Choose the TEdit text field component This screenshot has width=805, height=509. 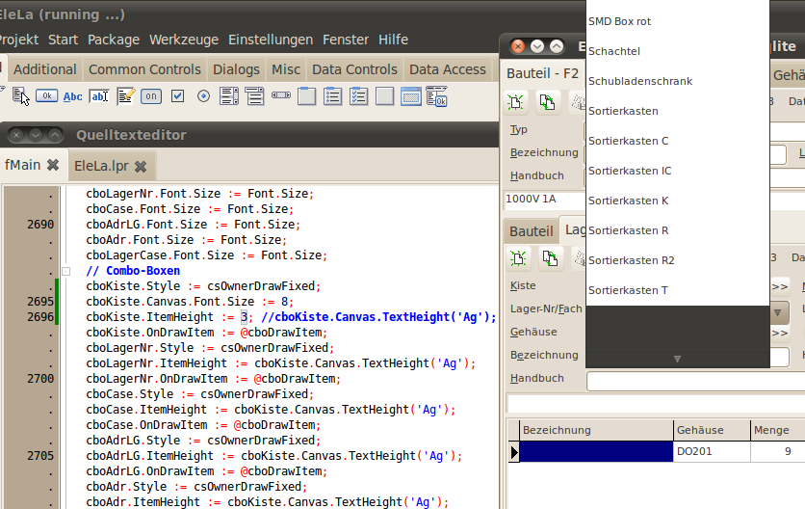(99, 96)
